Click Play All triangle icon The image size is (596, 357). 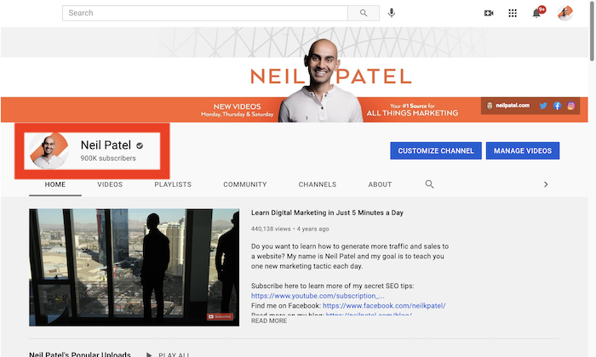point(149,354)
